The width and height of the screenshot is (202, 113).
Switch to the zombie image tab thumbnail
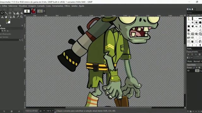click(40, 11)
